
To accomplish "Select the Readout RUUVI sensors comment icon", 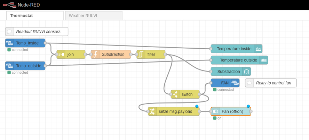I will tap(9, 32).
